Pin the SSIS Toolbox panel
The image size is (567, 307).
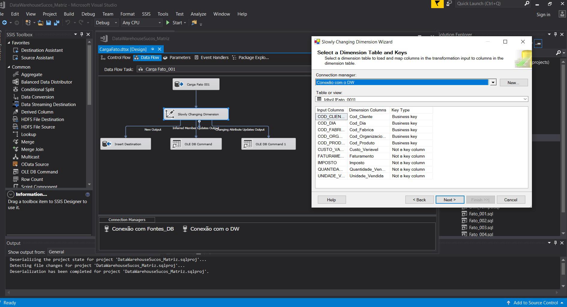click(x=82, y=34)
